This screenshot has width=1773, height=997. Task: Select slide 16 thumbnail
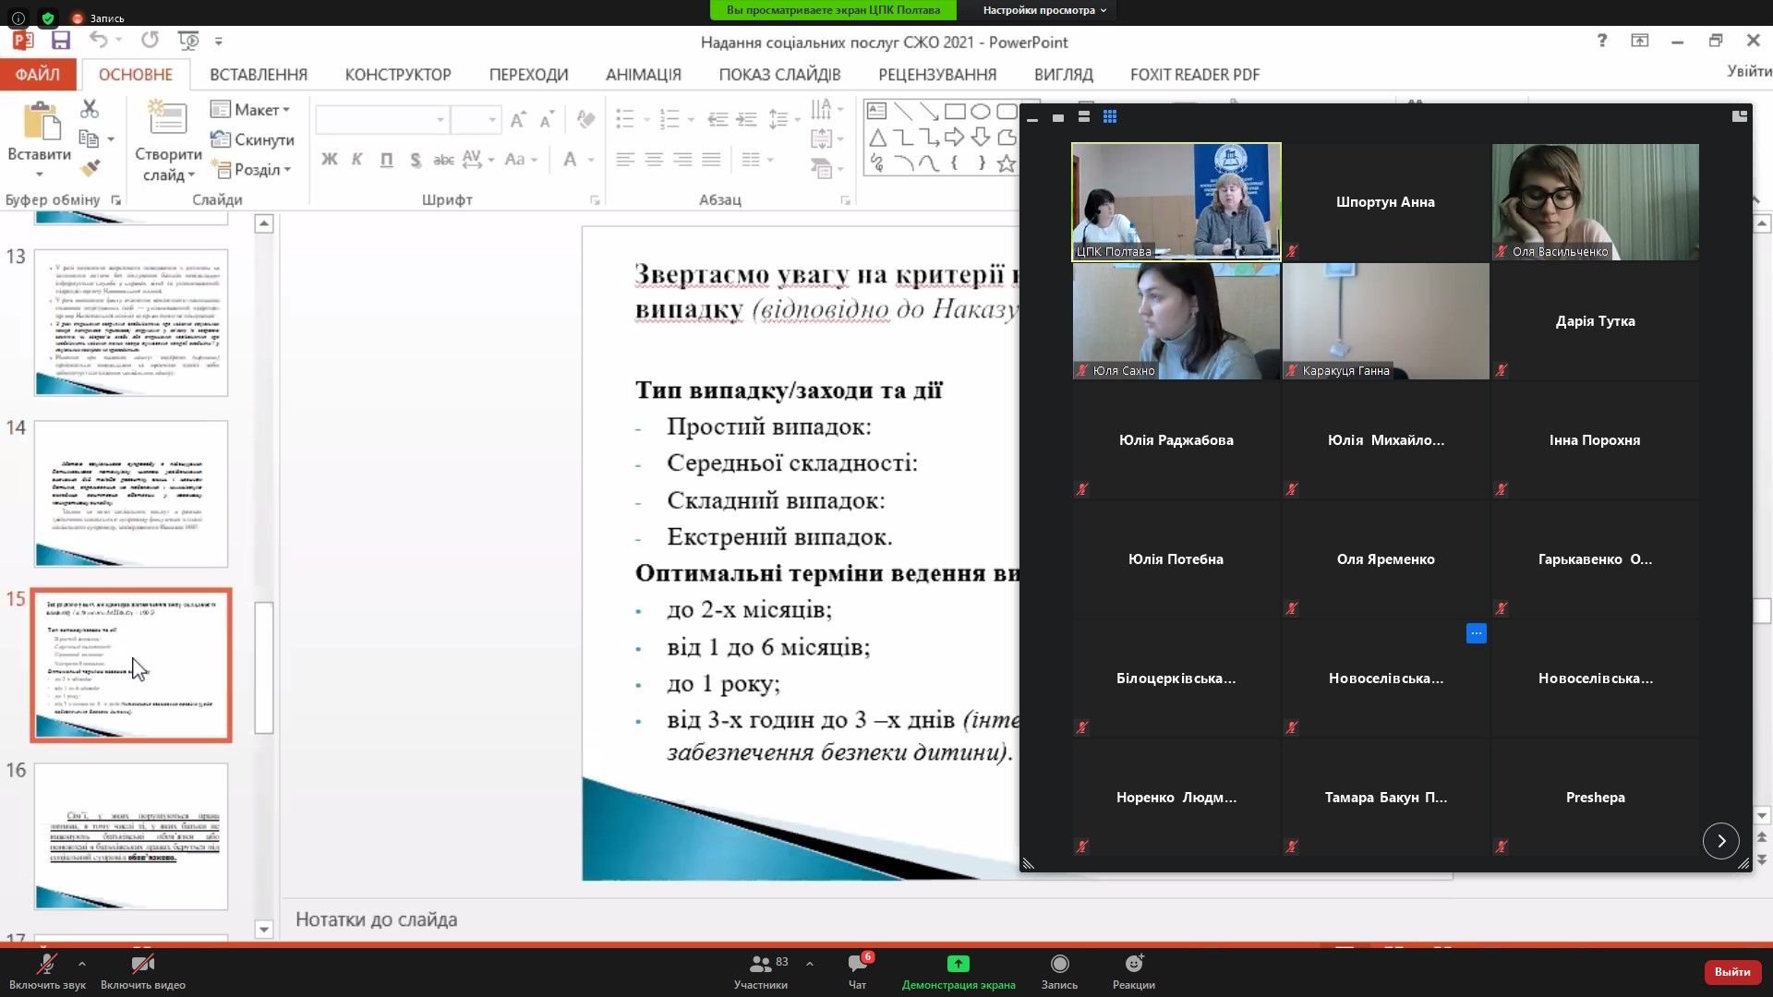(x=131, y=835)
